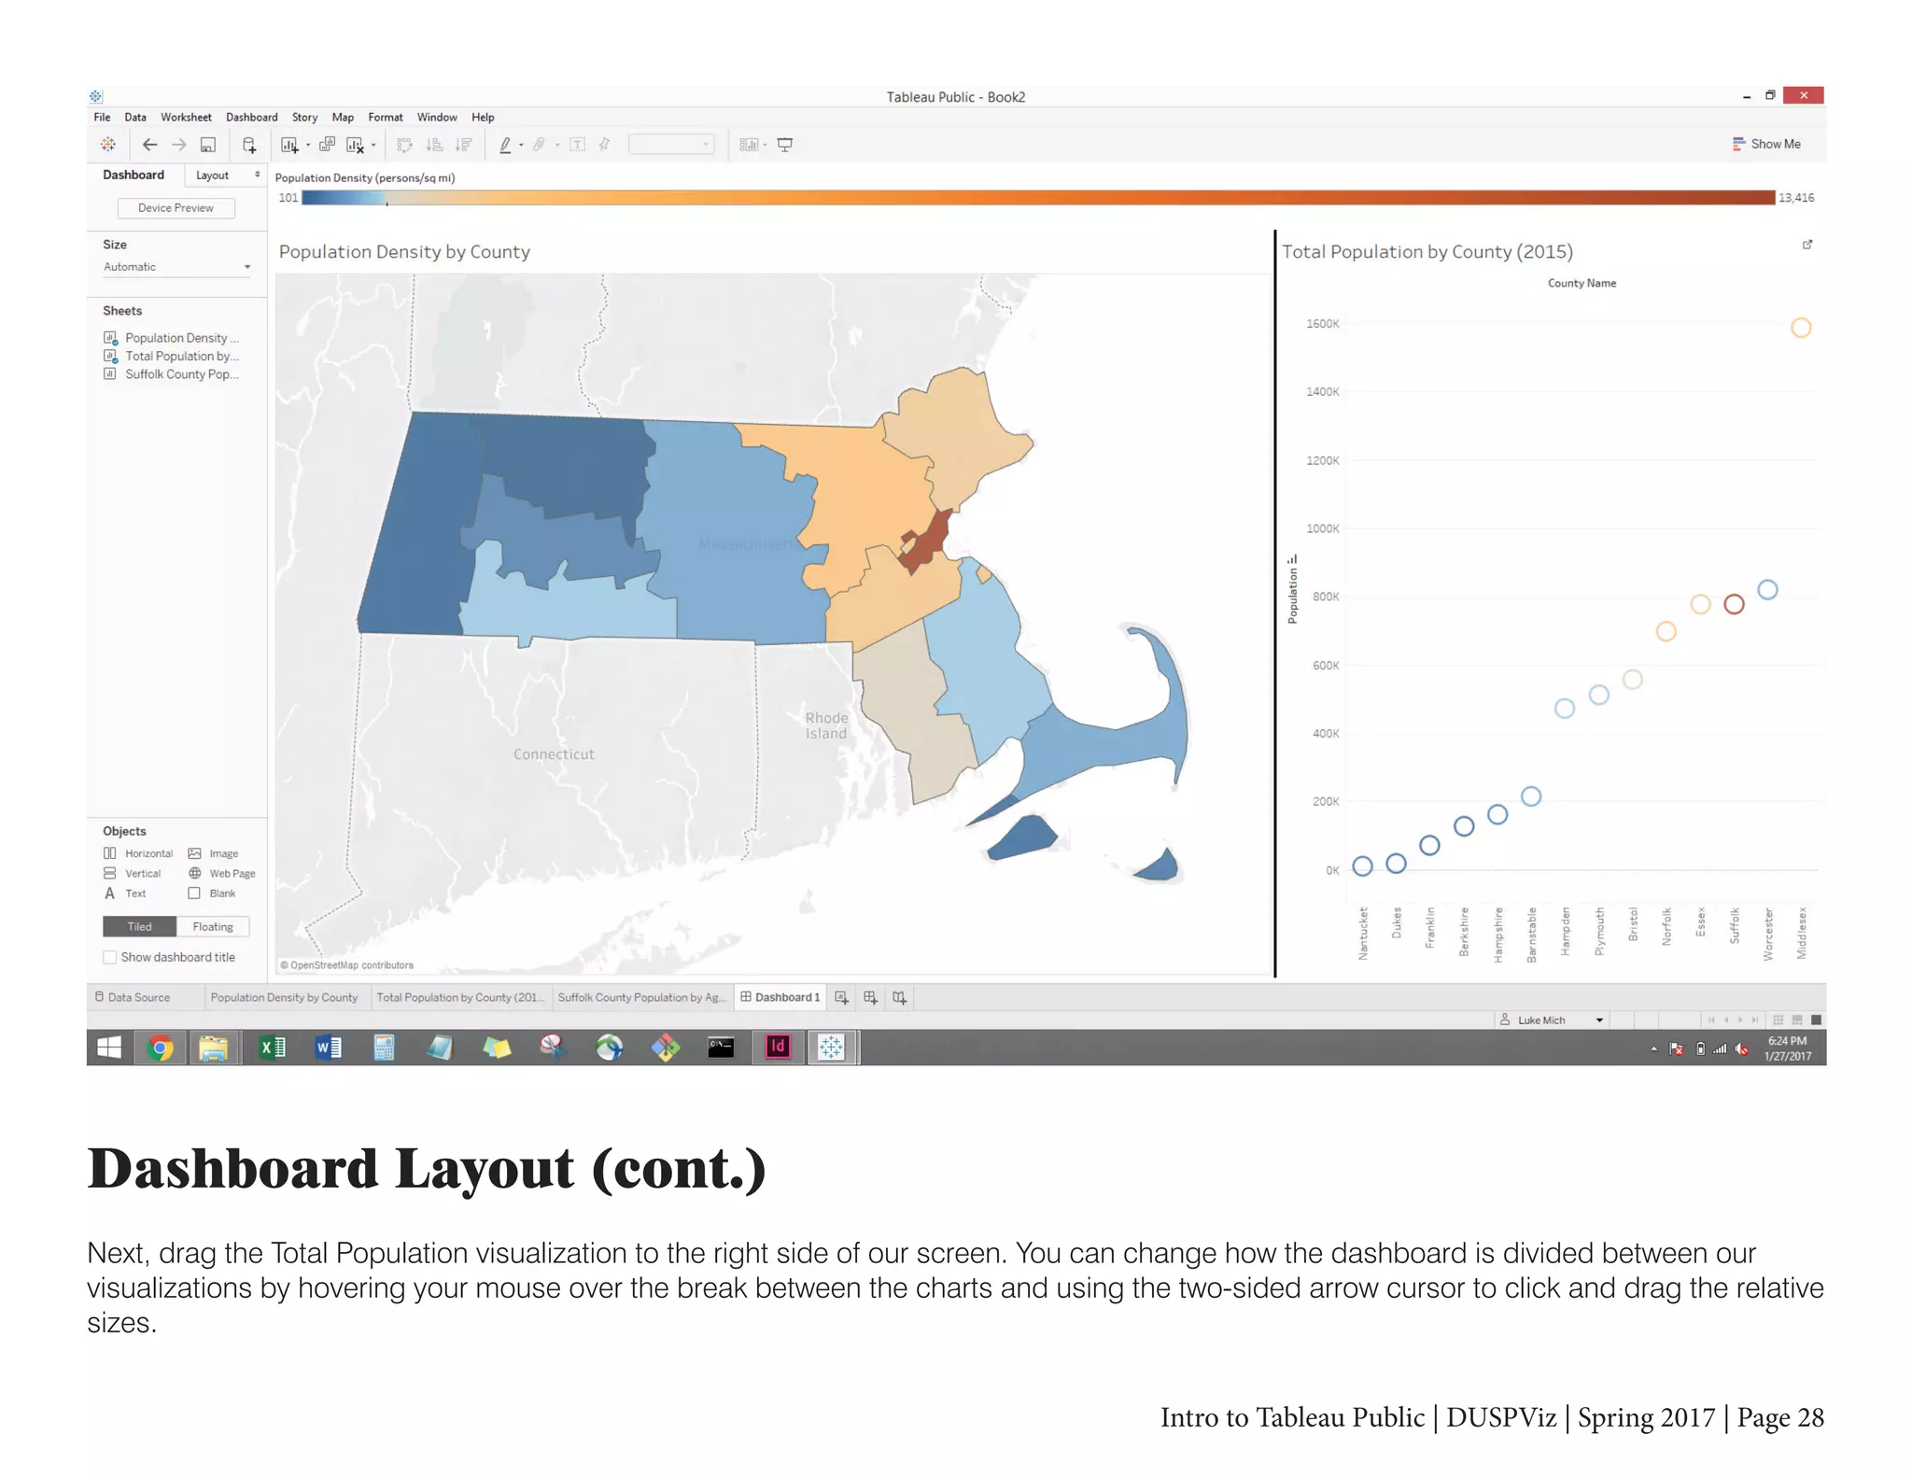1912x1477 pixels.
Task: Open the File menu
Action: [x=102, y=117]
